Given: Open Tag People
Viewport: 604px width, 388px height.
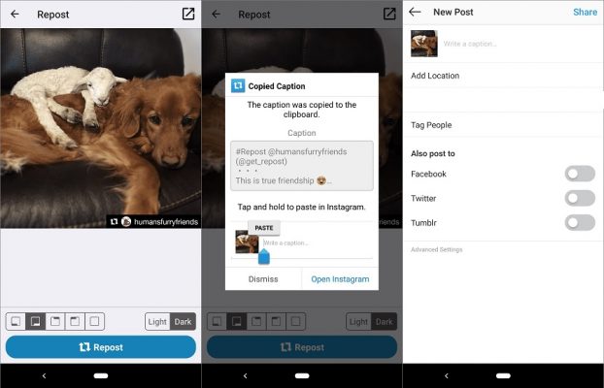Looking at the screenshot, I should pos(503,125).
